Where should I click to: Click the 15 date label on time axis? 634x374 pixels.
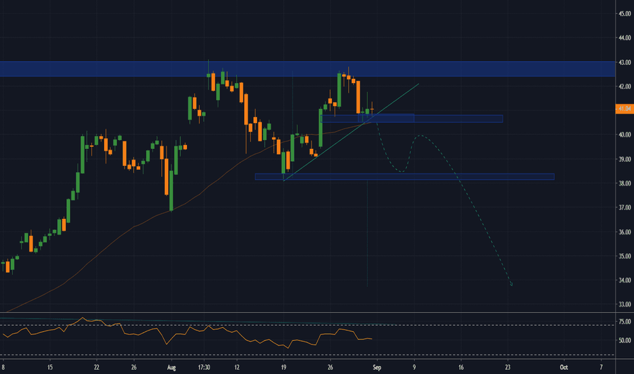[x=50, y=367]
